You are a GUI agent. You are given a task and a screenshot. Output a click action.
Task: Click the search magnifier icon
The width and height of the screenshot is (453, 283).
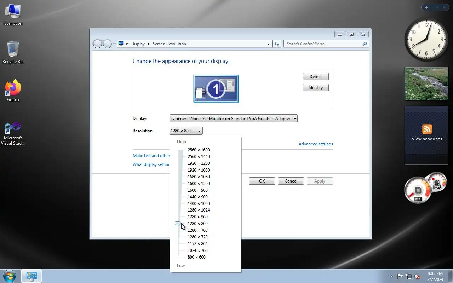[365, 44]
